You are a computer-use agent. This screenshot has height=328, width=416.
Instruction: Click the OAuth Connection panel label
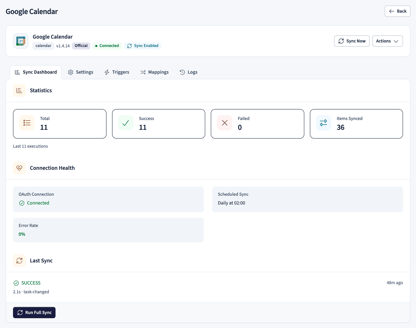36,194
